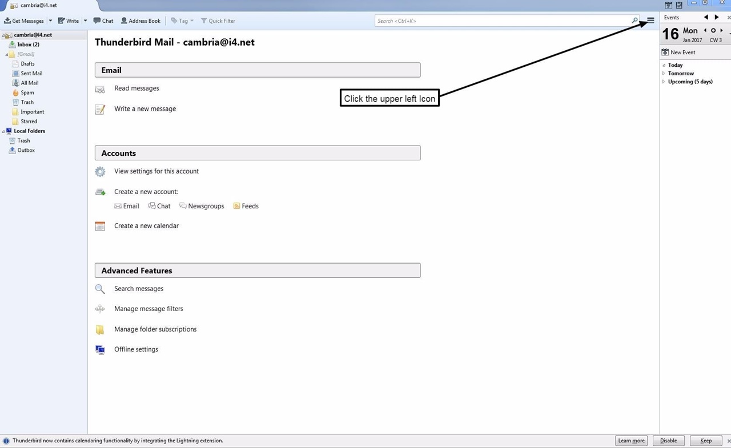Click Create a new calendar
The width and height of the screenshot is (731, 448).
point(146,226)
